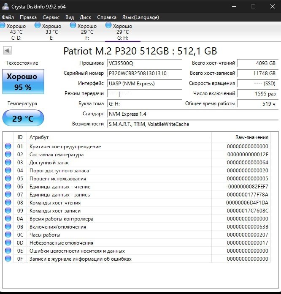Screen dimensions: 281x294
Task: Click raw value 0000000000207
Action: 248,235
